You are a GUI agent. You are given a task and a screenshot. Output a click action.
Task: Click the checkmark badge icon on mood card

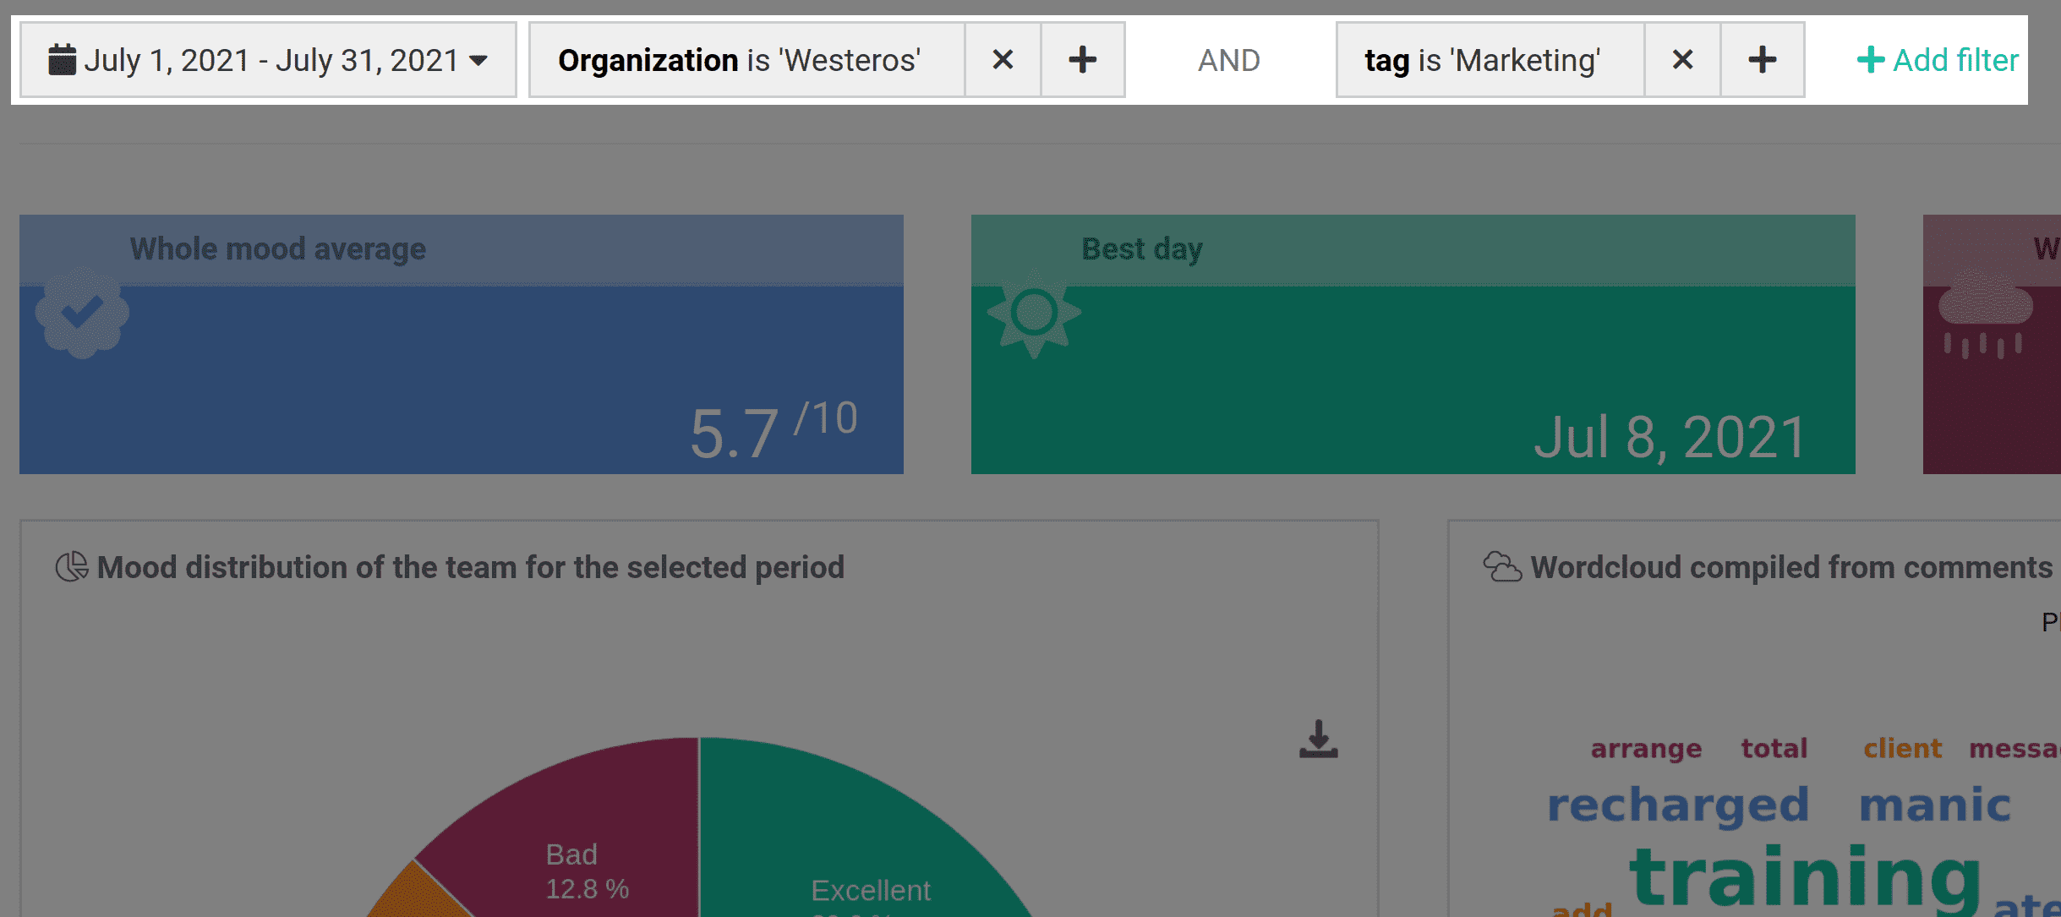[82, 313]
